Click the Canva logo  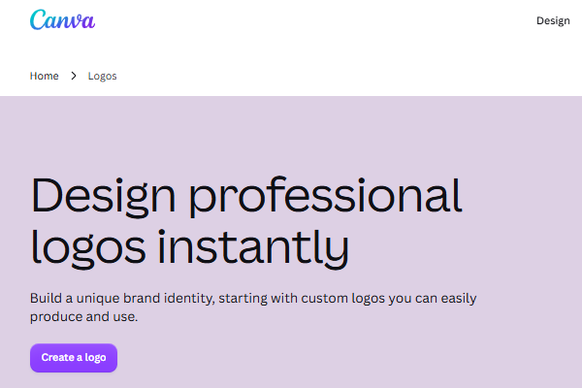62,19
